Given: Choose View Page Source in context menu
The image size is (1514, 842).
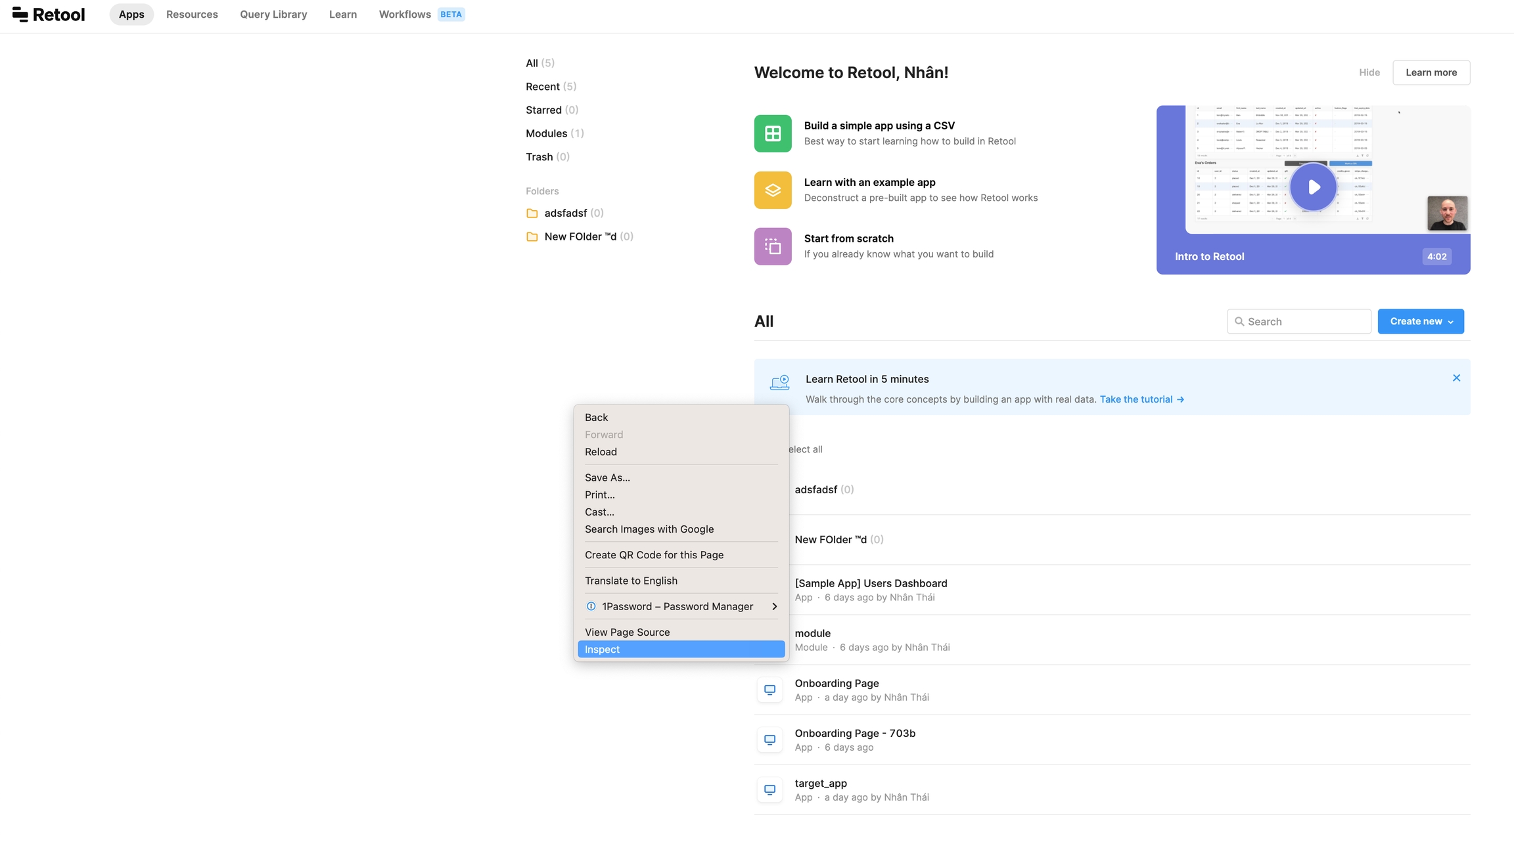Looking at the screenshot, I should (628, 632).
